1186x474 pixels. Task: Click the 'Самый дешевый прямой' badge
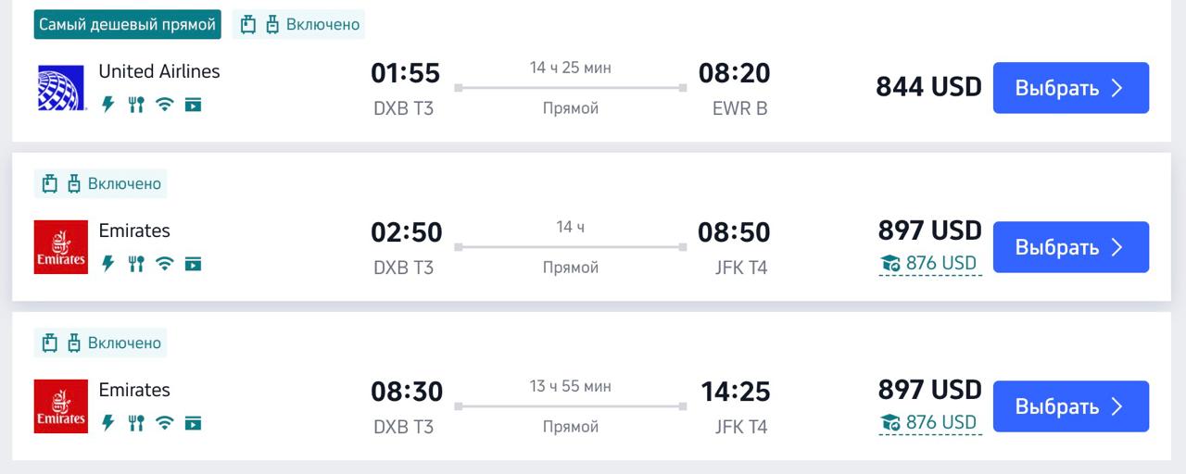[128, 24]
